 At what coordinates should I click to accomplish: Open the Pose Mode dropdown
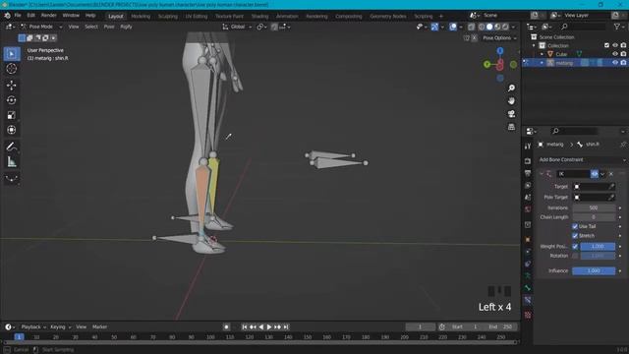click(x=41, y=27)
